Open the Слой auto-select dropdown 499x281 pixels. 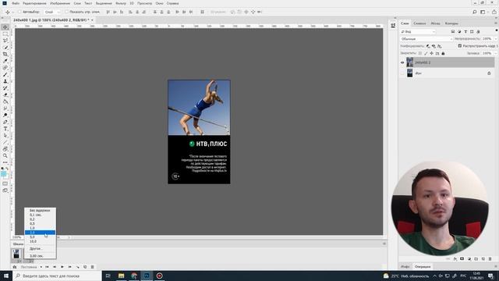click(x=52, y=12)
